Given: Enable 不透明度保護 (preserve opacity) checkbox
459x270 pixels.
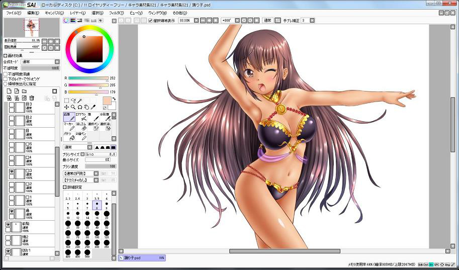Looking at the screenshot, I should pyautogui.click(x=6, y=74).
